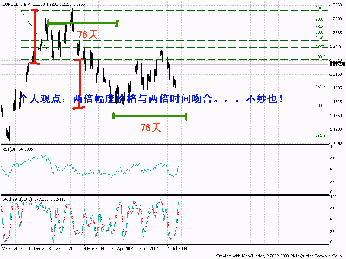This screenshot has height=259, width=346.
Task: Select the Fibonacci 38.2 level label
Action: [319, 26]
